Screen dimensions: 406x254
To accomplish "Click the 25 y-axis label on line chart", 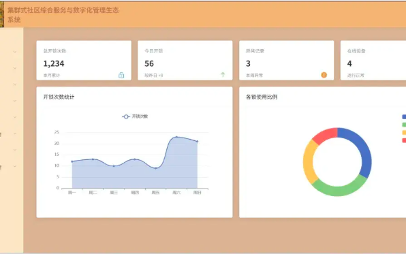I will click(x=57, y=132).
